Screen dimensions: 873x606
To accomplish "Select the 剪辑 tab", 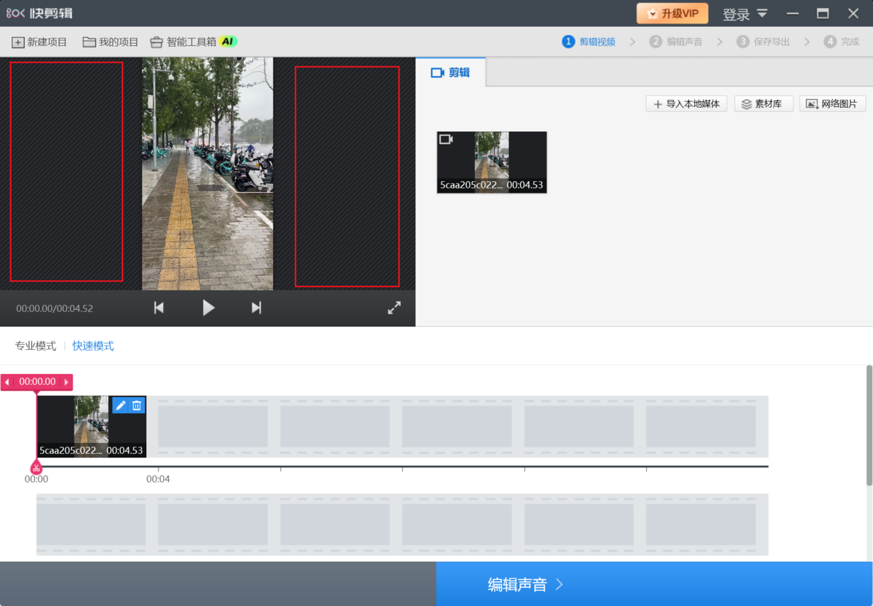I will click(450, 73).
